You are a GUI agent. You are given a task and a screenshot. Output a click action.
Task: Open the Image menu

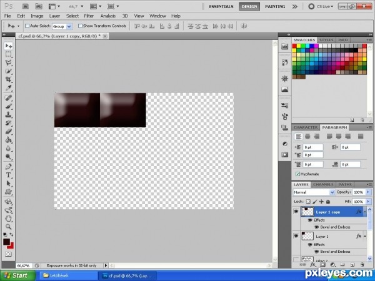click(x=37, y=16)
